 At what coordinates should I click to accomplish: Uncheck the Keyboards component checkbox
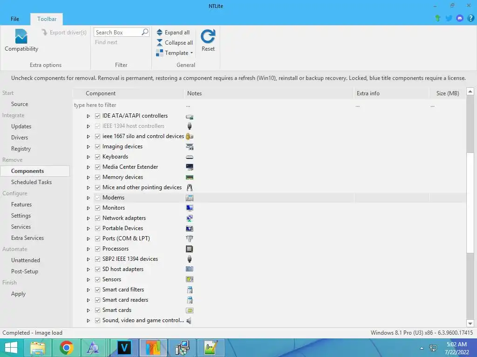point(97,157)
